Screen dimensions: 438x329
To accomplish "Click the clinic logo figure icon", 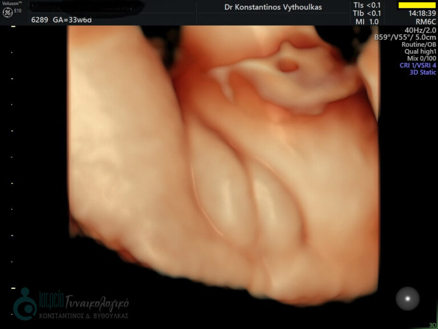I will (24, 303).
